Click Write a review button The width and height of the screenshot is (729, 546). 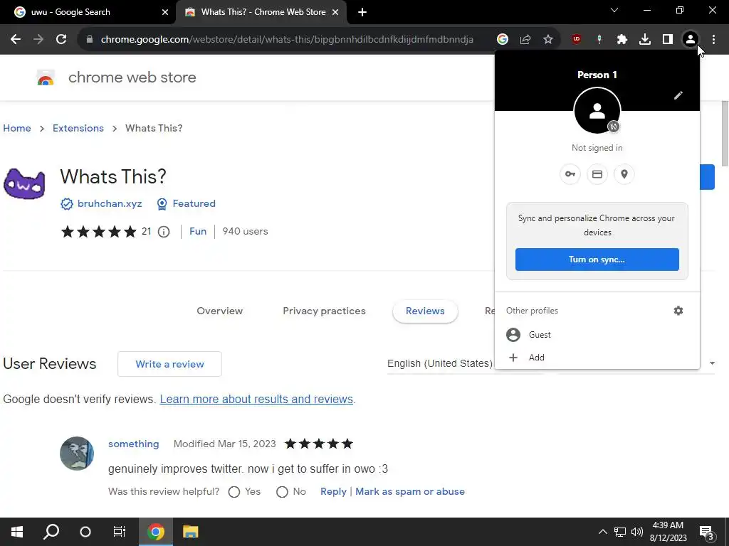(x=169, y=364)
